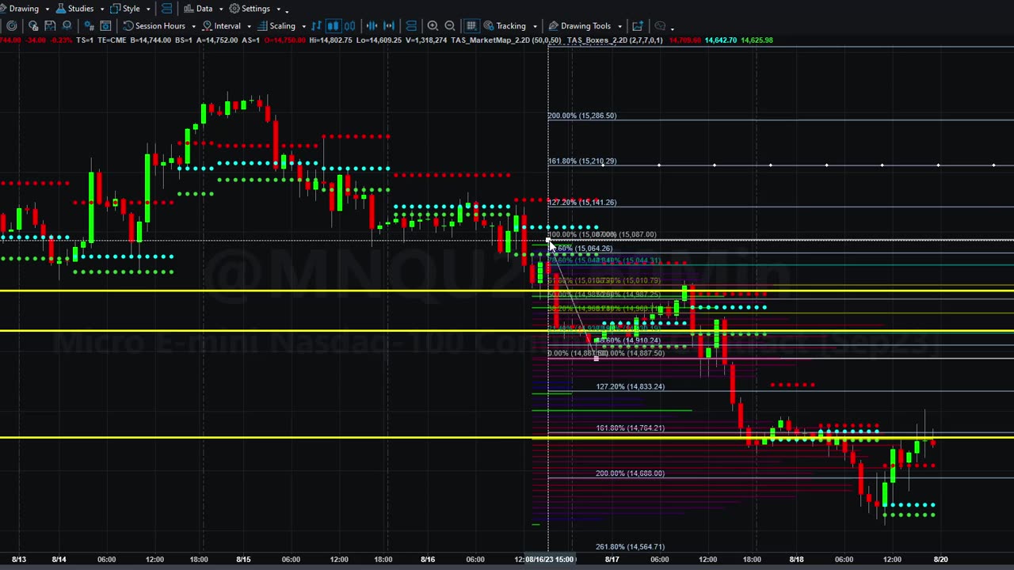Click the gear-and-hash settings icon
The width and height of the screenshot is (1014, 570).
[x=89, y=26]
